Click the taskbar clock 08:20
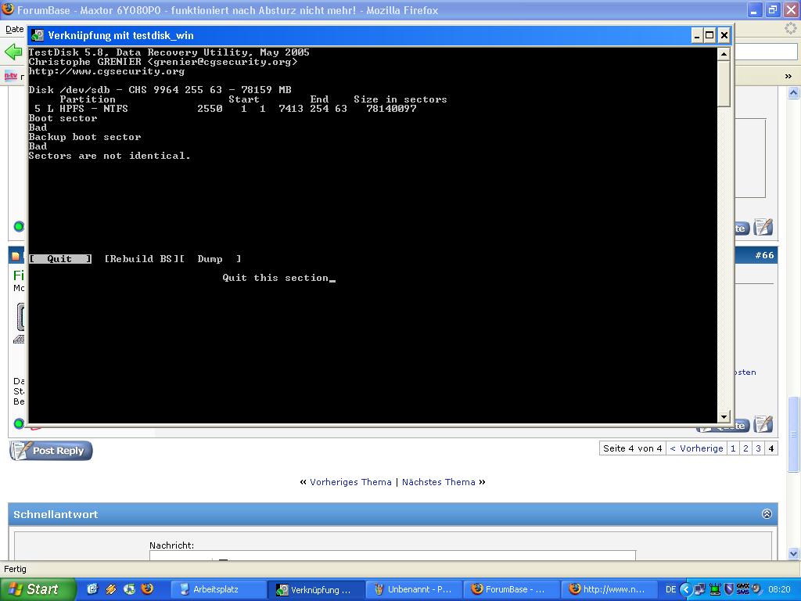Screen dimensions: 801x601 tap(779, 589)
